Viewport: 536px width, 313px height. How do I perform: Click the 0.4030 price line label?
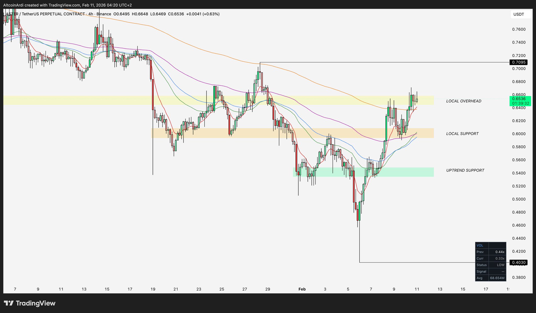tap(518, 262)
